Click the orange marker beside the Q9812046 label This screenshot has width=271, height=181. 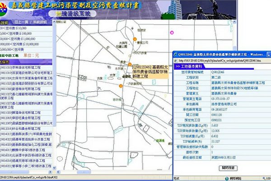(129, 65)
